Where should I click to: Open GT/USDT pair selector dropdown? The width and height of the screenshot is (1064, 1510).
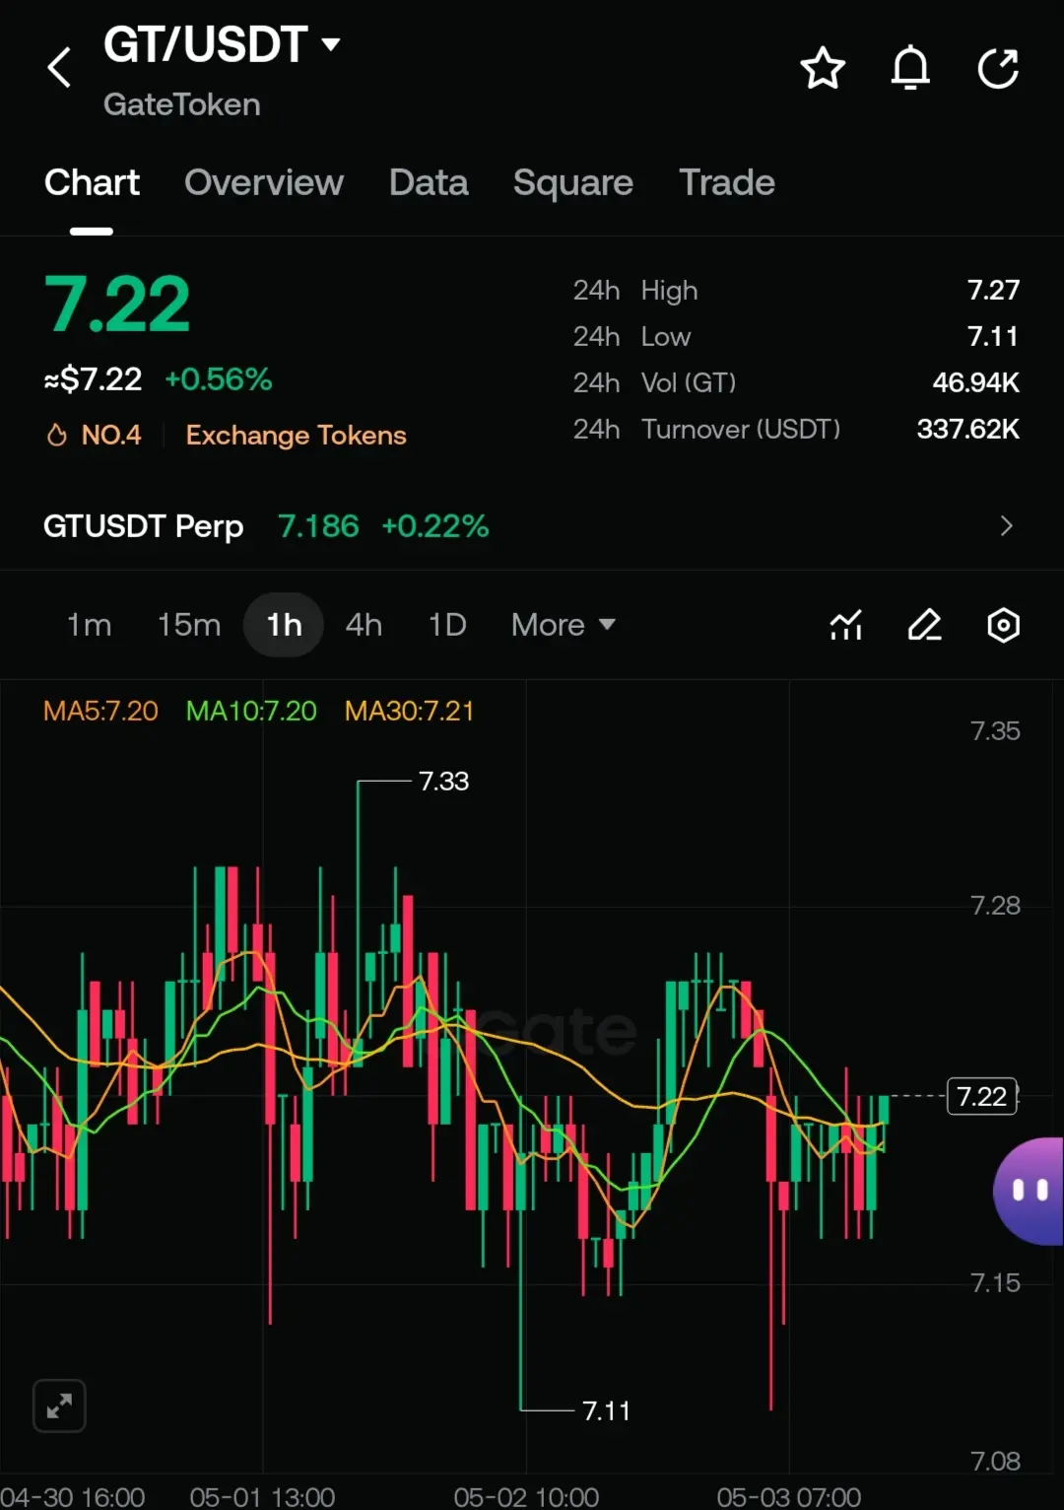click(x=222, y=44)
